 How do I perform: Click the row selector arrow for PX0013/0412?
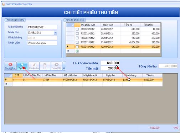pyautogui.click(x=68, y=47)
